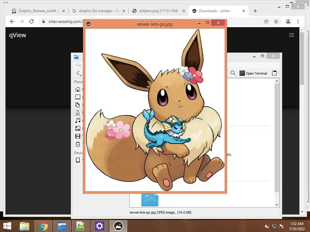Minimize the Dolphin file manager window
The height and width of the screenshot is (232, 310).
tap(254, 56)
